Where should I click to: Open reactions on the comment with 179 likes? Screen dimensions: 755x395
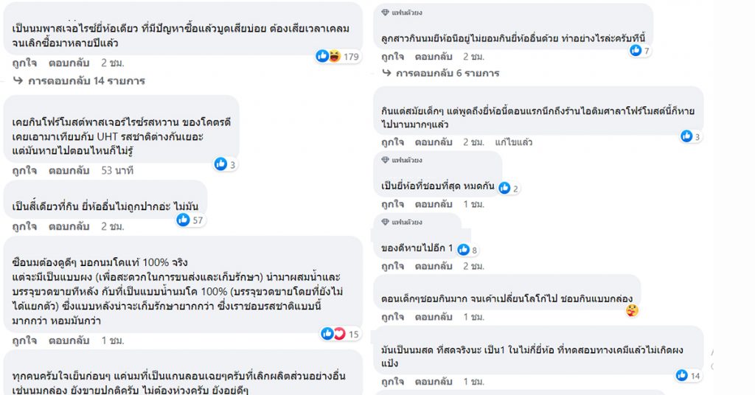338,56
